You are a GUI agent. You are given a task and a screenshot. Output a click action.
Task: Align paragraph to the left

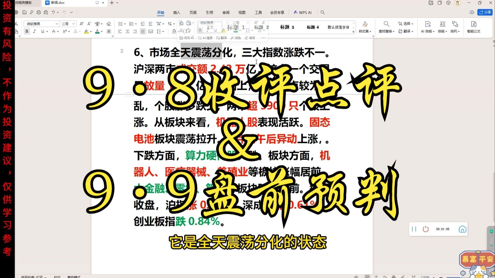click(120, 31)
